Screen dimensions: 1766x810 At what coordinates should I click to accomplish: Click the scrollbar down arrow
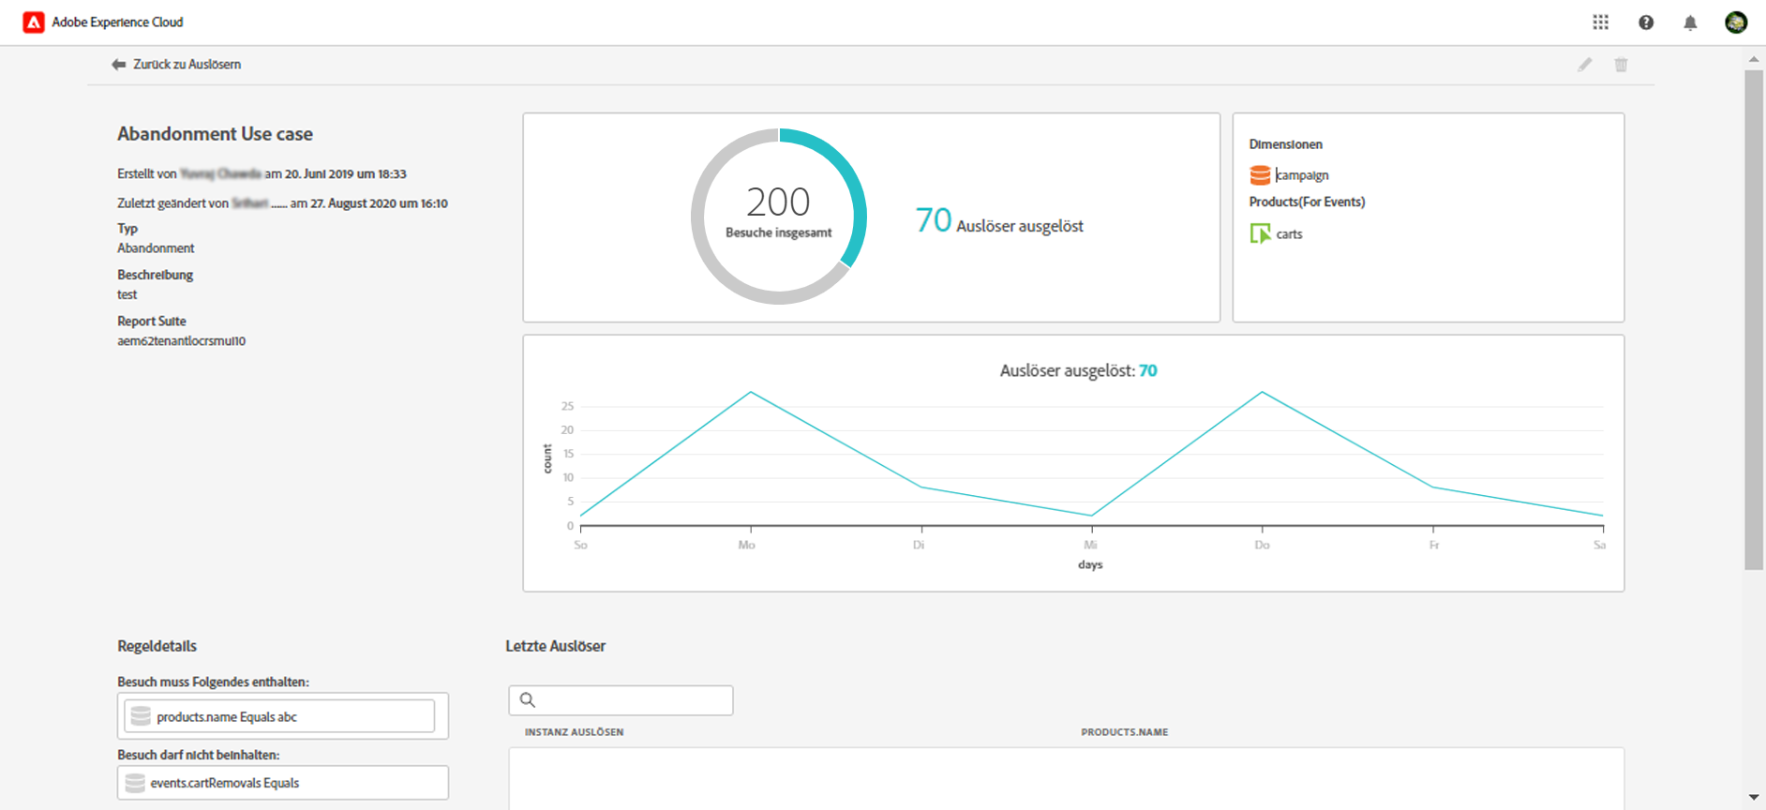[1754, 797]
